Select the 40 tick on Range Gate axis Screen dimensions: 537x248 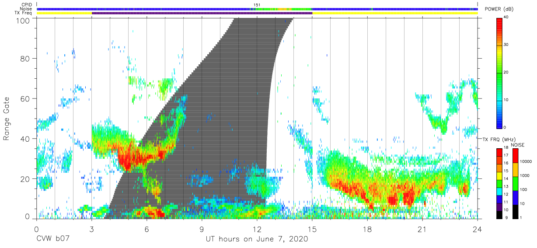[26, 139]
